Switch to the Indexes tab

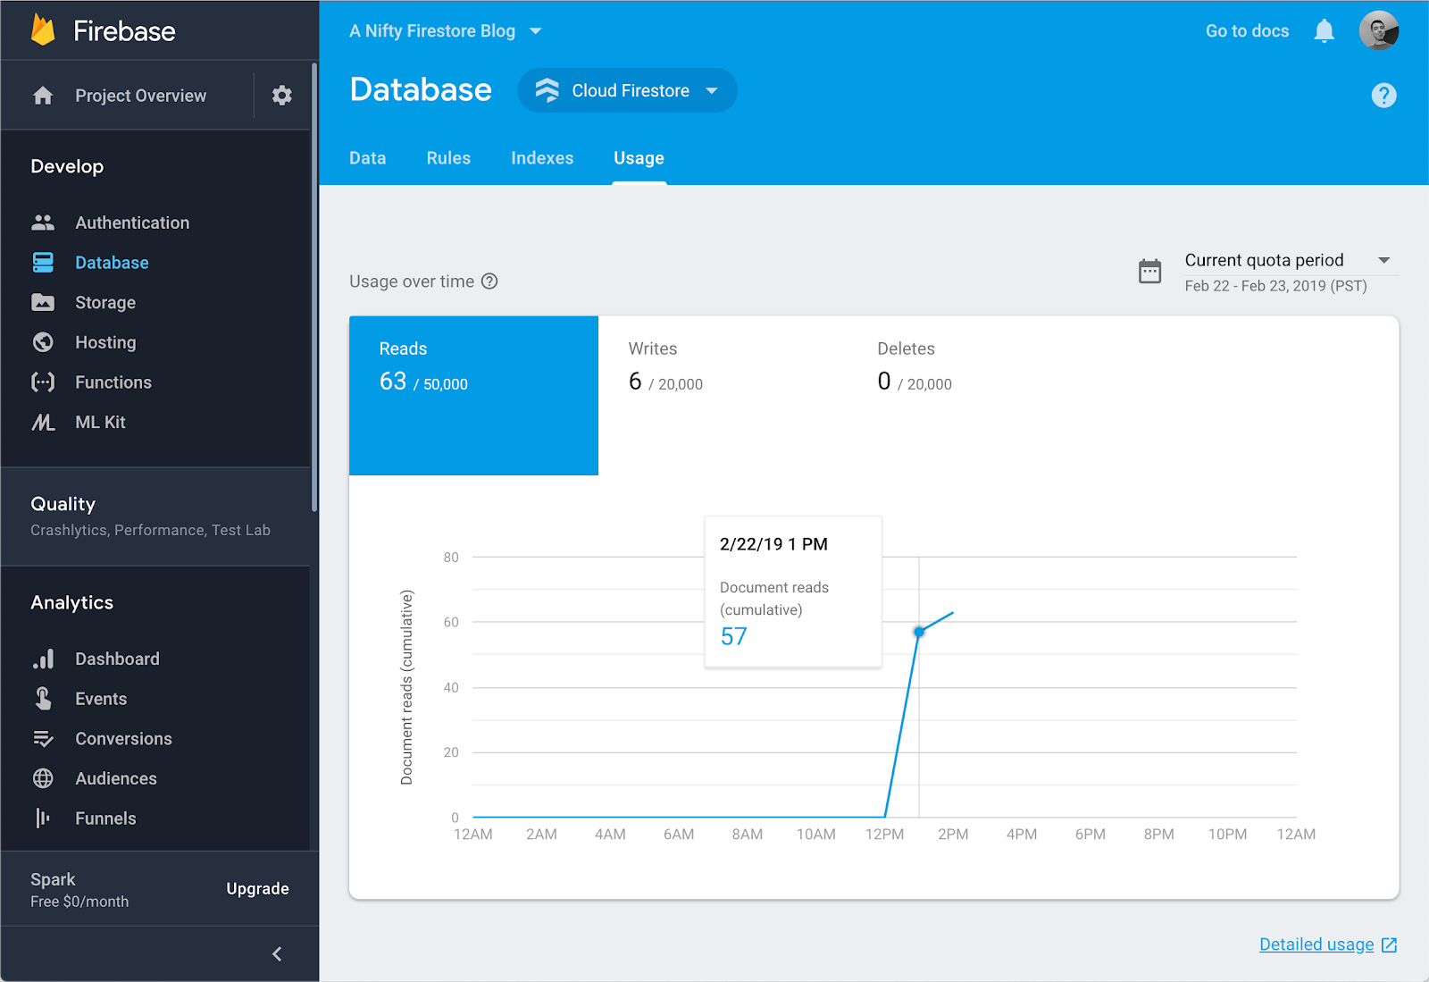click(x=542, y=158)
